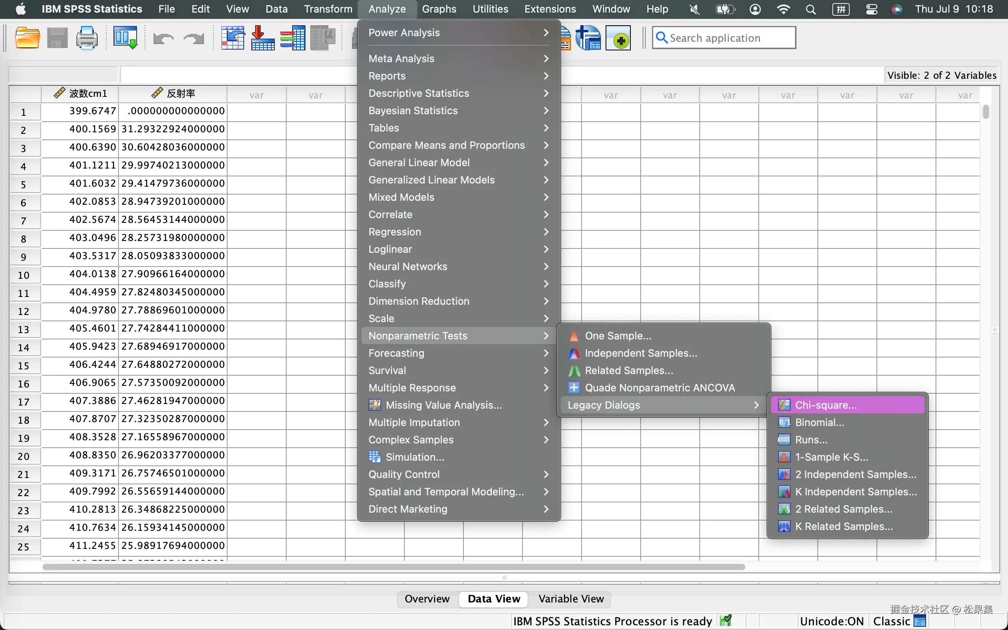Click the Recall recently used dialogs icon

coord(125,38)
